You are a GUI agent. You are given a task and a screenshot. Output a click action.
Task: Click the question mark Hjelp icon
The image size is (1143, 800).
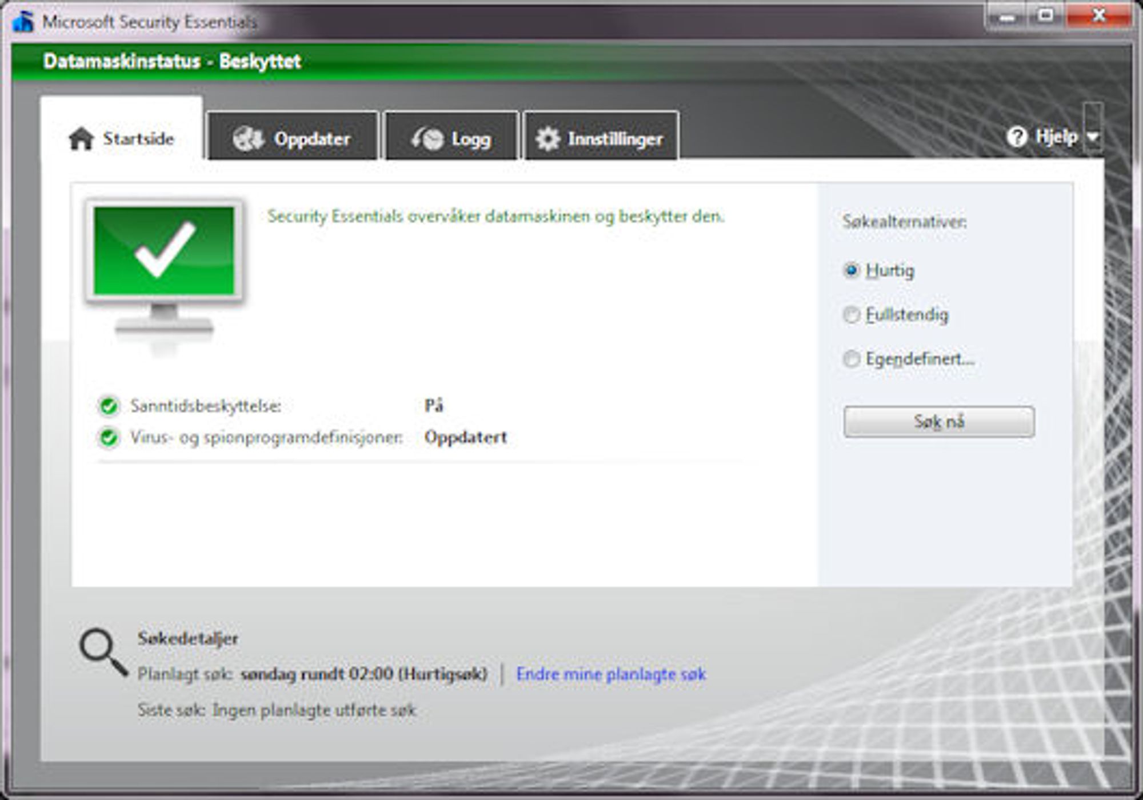[1017, 137]
